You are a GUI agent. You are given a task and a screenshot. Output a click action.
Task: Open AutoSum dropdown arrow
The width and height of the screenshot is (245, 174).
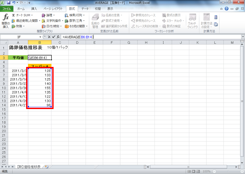(32, 15)
